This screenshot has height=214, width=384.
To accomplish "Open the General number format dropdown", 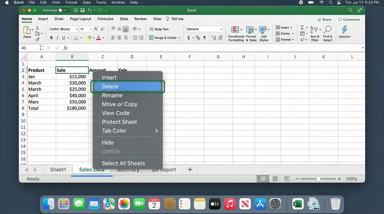I will click(204, 29).
